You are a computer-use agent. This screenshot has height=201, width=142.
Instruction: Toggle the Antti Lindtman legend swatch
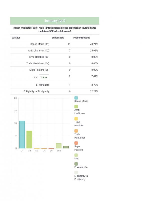pyautogui.click(x=76, y=107)
